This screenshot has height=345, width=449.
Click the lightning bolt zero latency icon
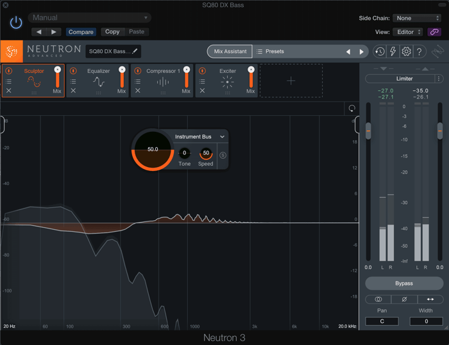(393, 52)
